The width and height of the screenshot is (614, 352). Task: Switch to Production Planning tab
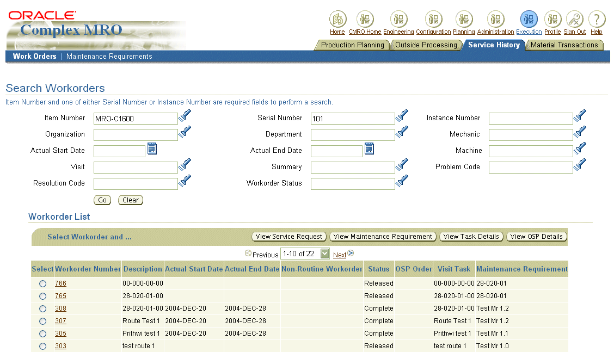pos(352,45)
